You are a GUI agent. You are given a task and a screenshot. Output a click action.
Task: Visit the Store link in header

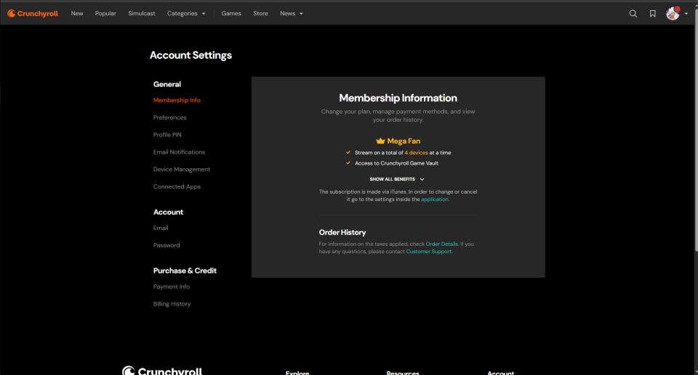point(260,13)
